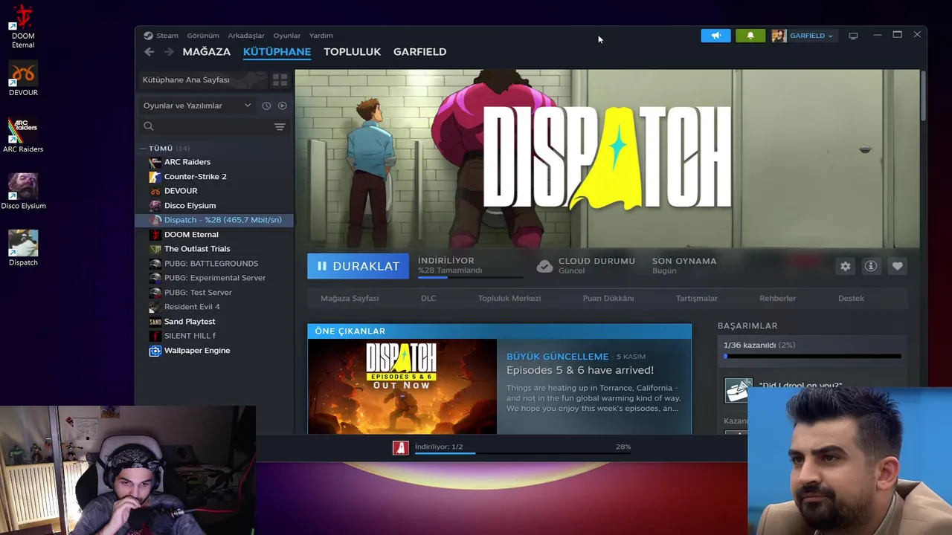Click the cloud status checkmark icon
This screenshot has width=952, height=535.
(544, 266)
